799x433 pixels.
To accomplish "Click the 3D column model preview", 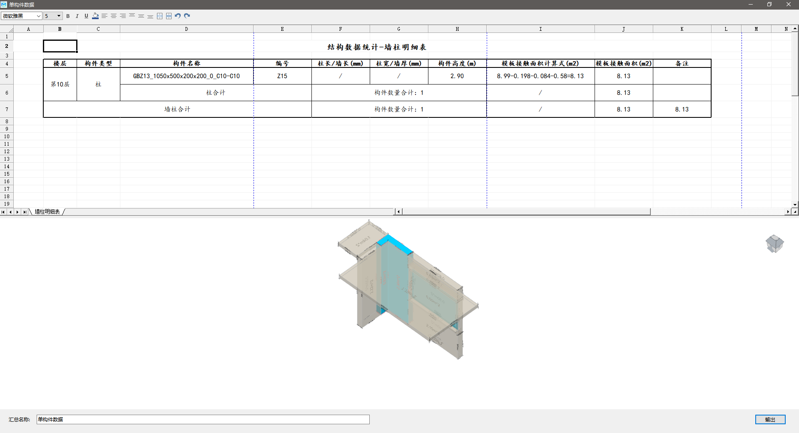I will (x=408, y=289).
